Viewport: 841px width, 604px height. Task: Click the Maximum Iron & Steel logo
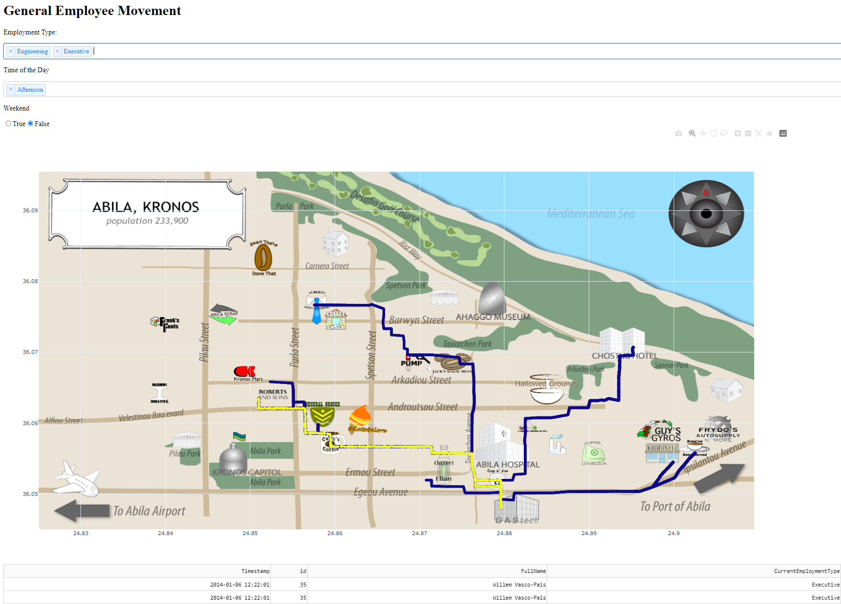tap(160, 393)
